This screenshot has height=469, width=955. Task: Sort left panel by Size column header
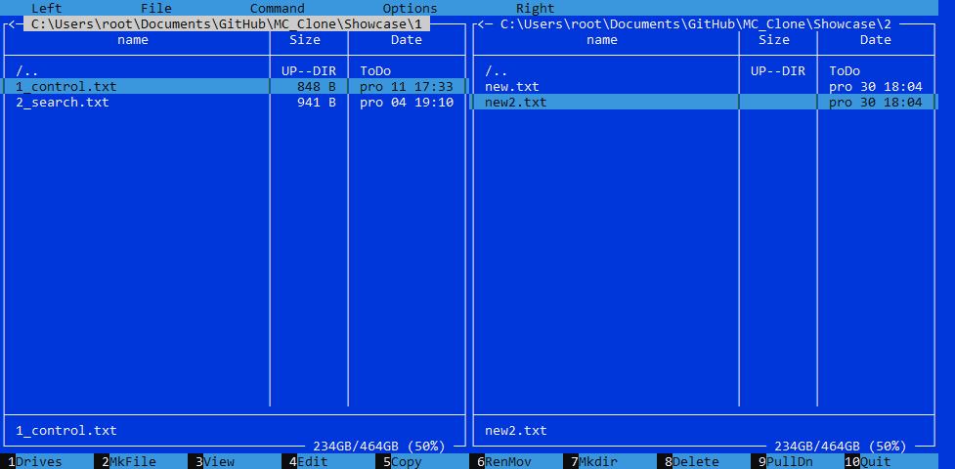(x=305, y=40)
